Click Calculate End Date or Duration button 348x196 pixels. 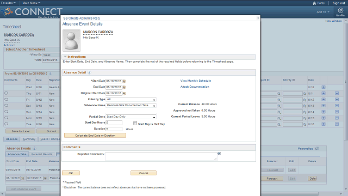click(x=95, y=136)
